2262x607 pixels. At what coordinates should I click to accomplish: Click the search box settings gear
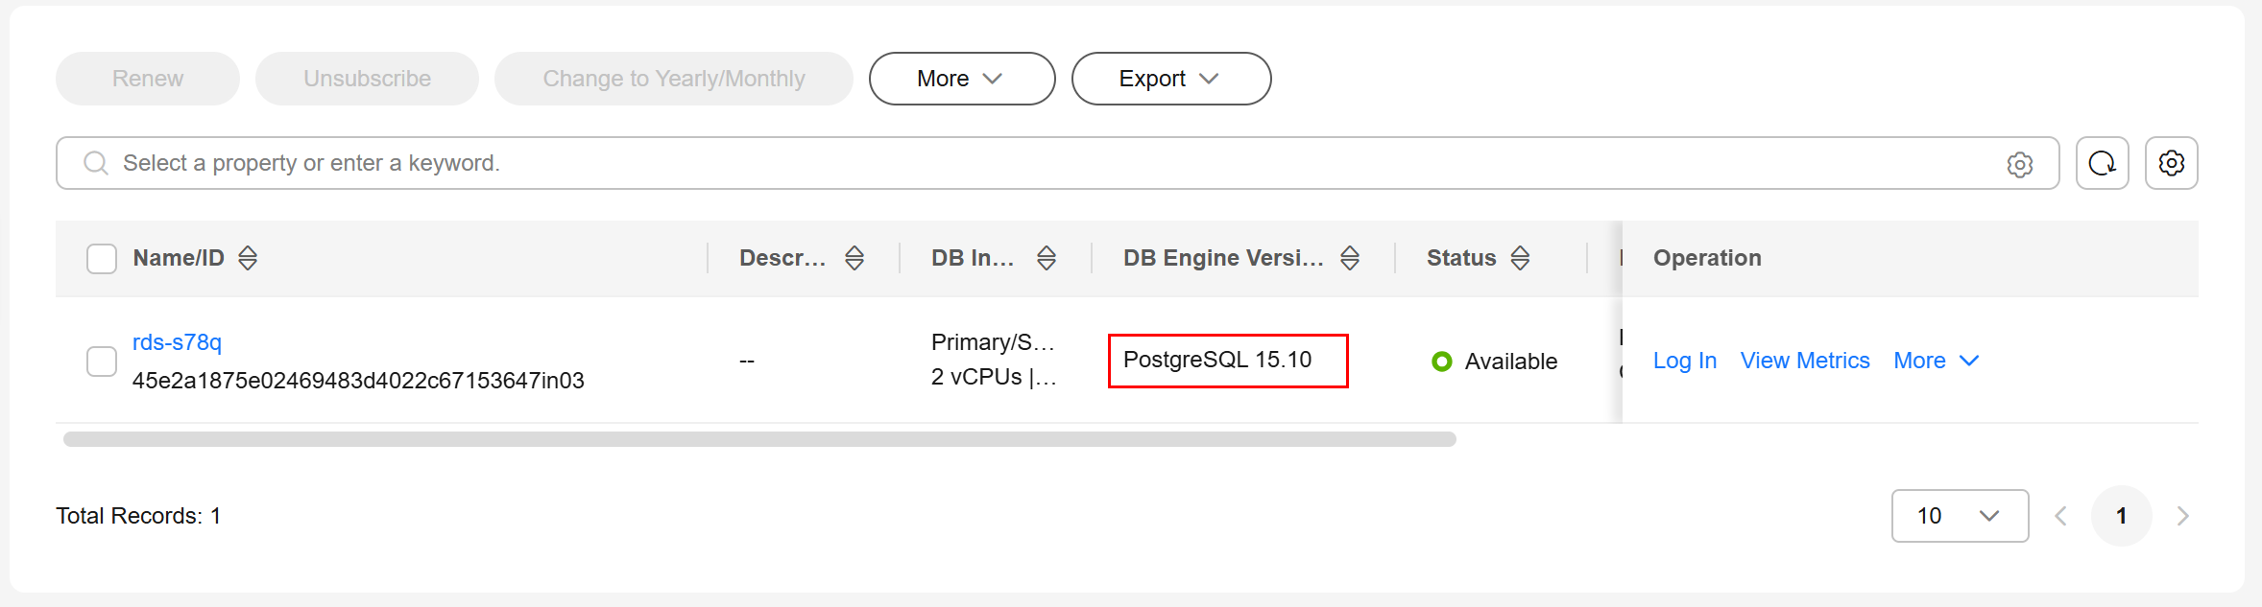click(x=2020, y=165)
